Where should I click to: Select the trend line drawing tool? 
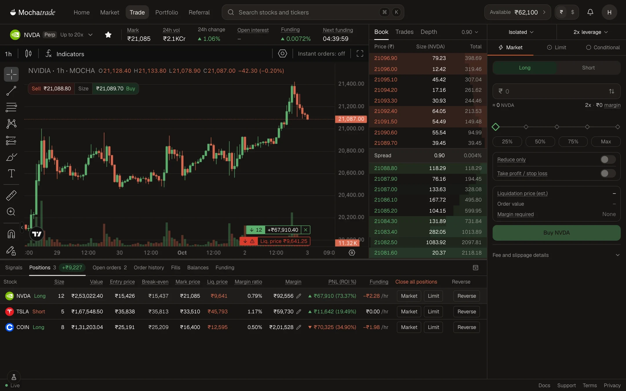(x=11, y=91)
